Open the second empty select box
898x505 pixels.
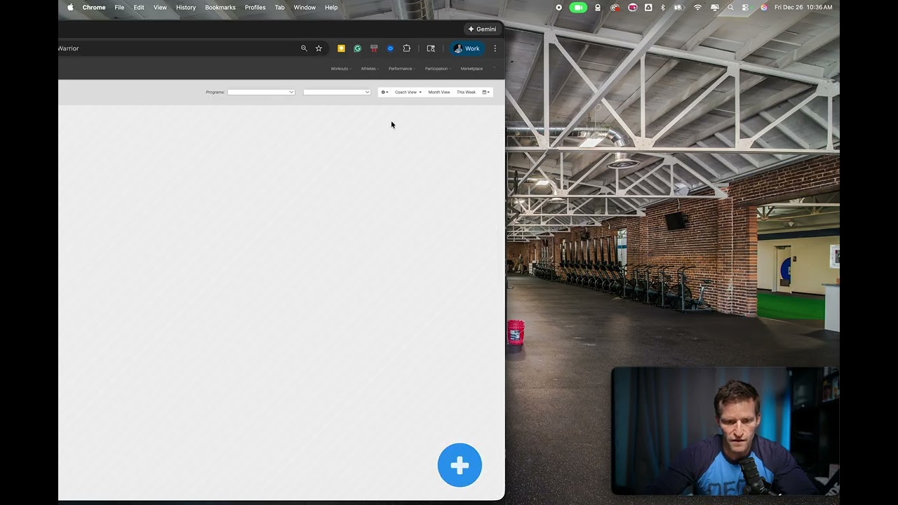337,92
